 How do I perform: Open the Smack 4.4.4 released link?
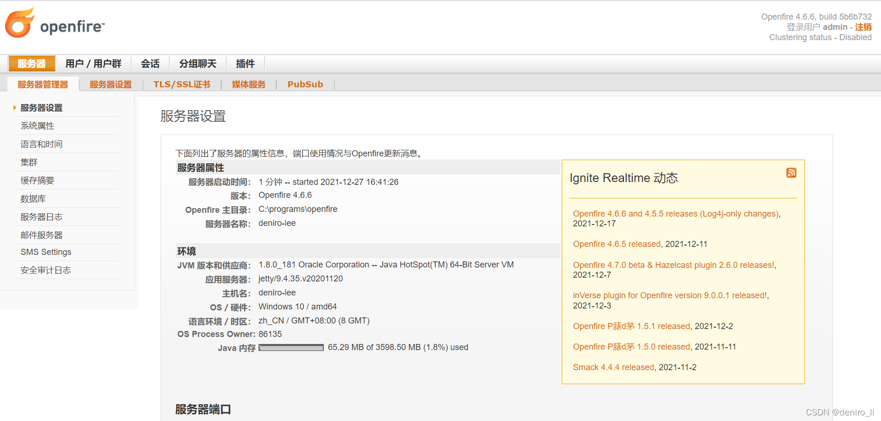(x=614, y=367)
